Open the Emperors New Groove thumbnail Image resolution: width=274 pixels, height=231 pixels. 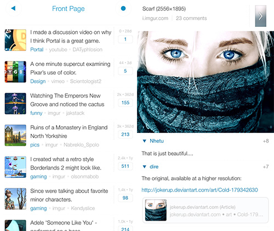15,104
